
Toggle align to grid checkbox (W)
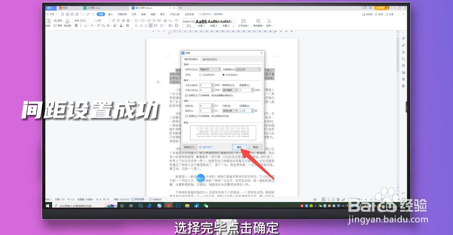pos(186,116)
